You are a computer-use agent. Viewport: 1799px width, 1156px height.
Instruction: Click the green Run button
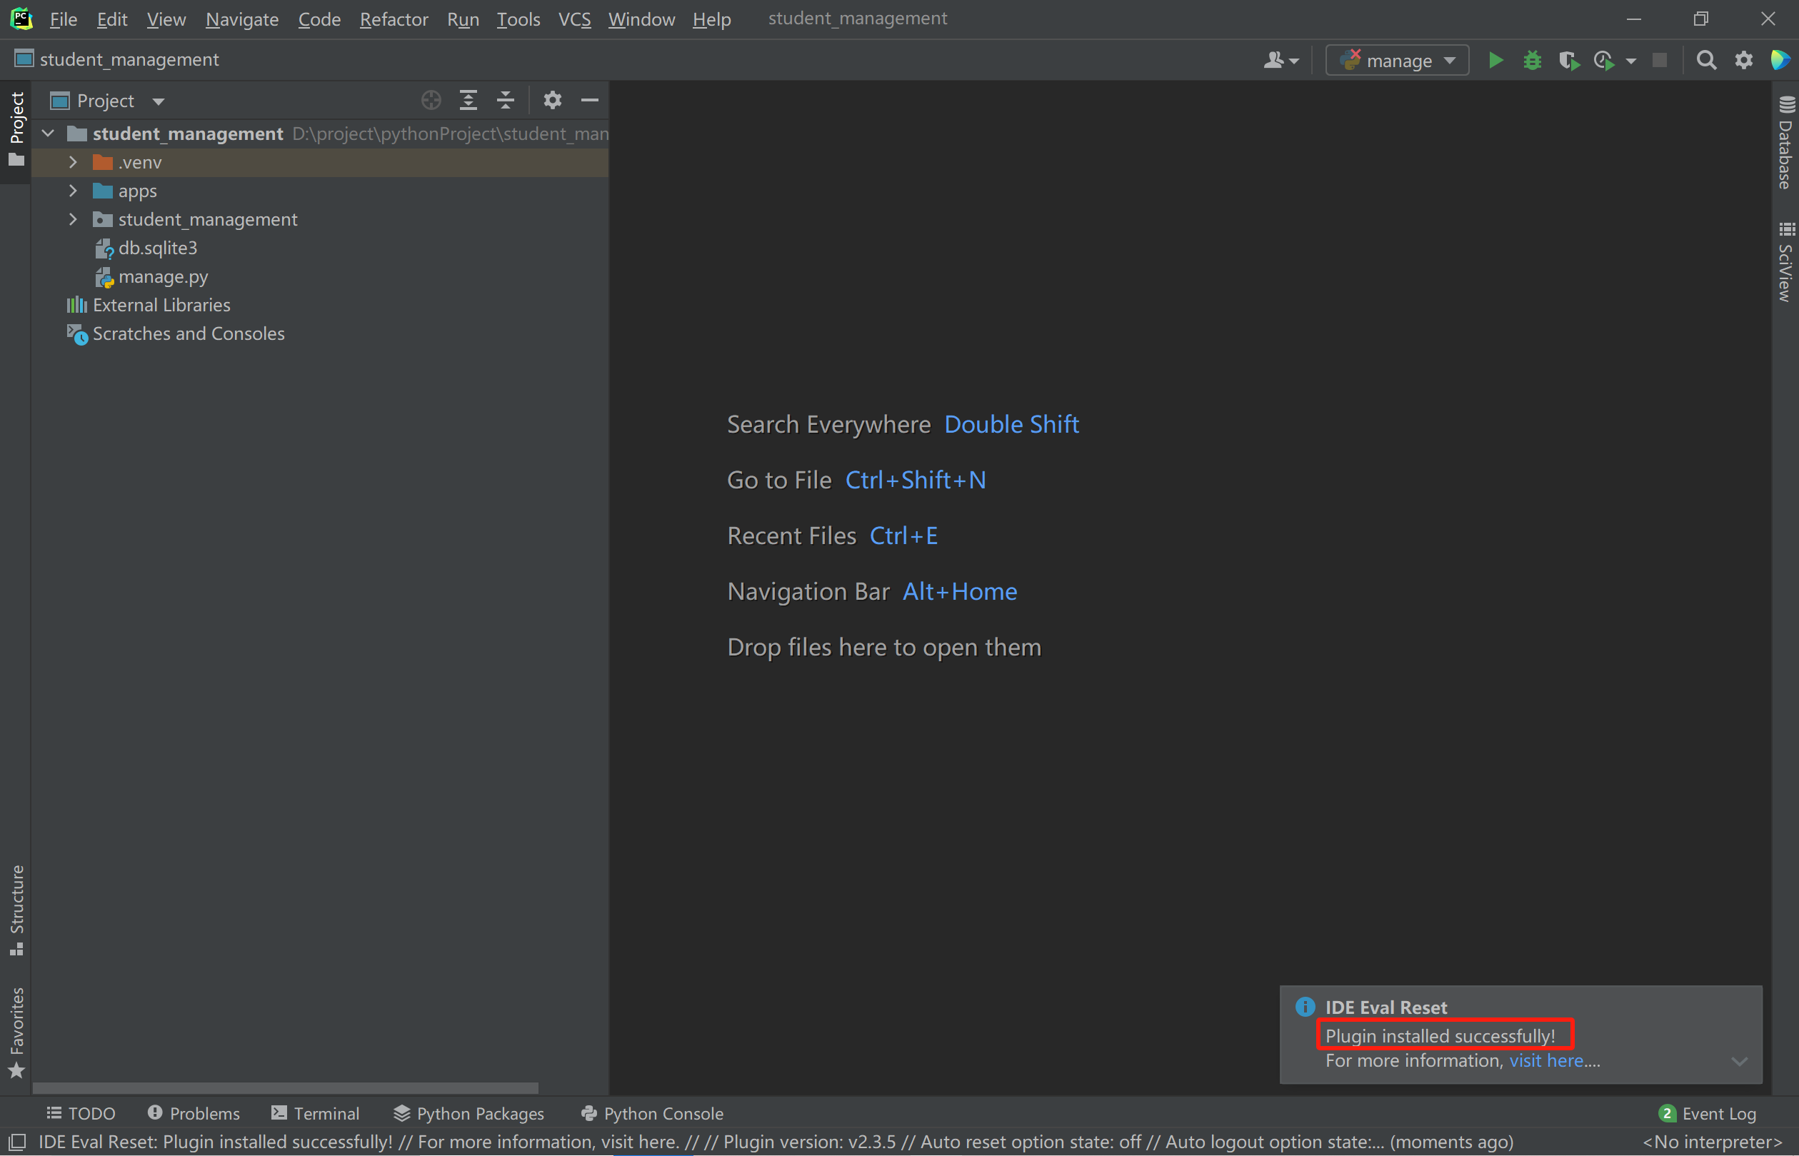point(1495,60)
